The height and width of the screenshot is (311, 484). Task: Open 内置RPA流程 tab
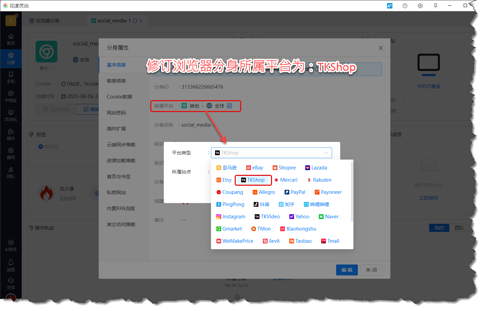pos(121,208)
